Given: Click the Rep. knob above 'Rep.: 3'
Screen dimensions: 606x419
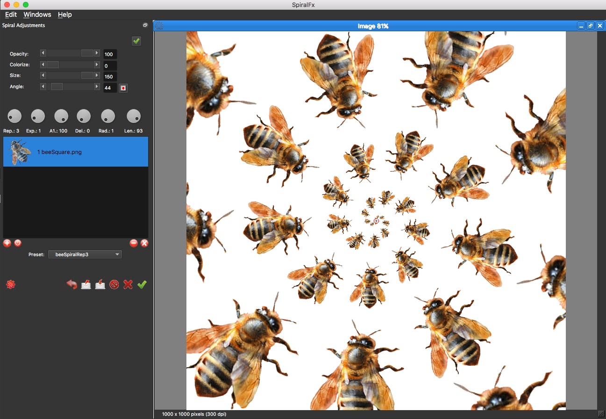Looking at the screenshot, I should 14,116.
